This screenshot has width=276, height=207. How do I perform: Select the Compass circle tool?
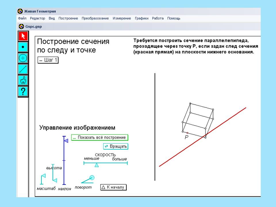click(23, 58)
